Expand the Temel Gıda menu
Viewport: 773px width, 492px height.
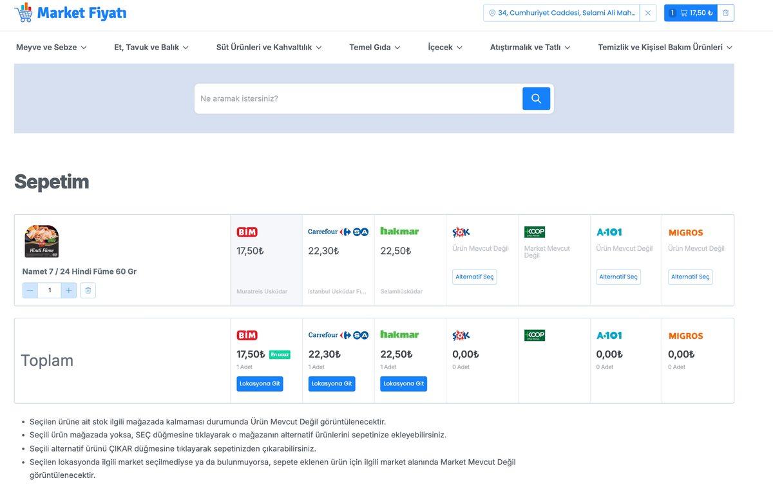tap(374, 46)
